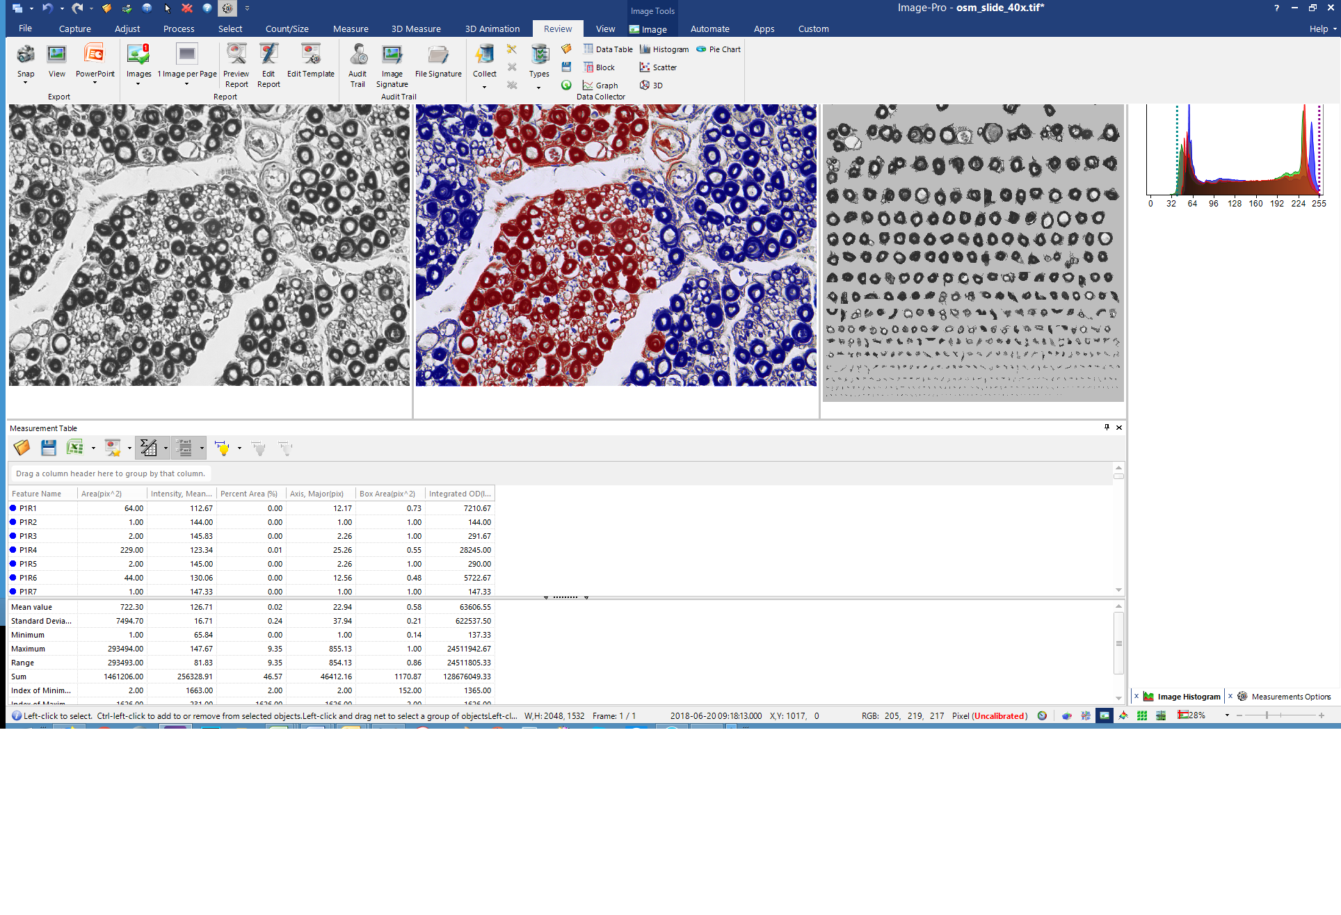The image size is (1341, 915).
Task: Select the 1 Image per Page layout icon
Action: tap(186, 54)
